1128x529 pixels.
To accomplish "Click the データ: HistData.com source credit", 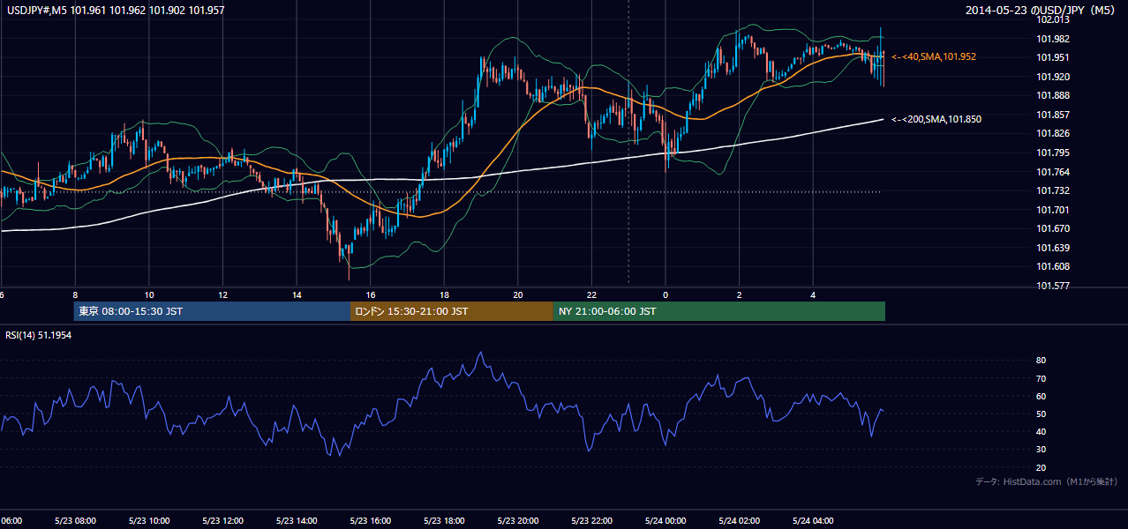I will tap(1046, 481).
